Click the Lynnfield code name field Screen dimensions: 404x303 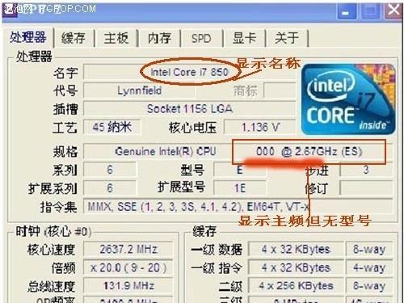coord(139,90)
